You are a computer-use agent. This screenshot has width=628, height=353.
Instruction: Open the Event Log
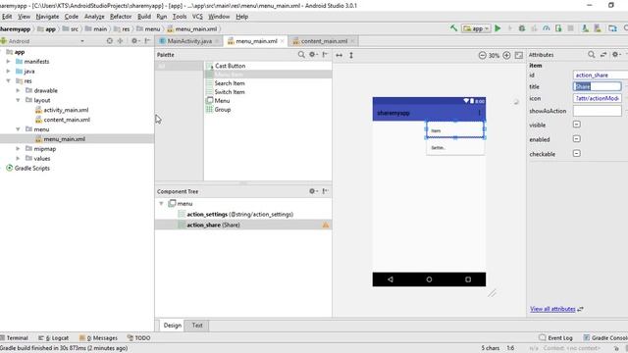tap(556, 337)
